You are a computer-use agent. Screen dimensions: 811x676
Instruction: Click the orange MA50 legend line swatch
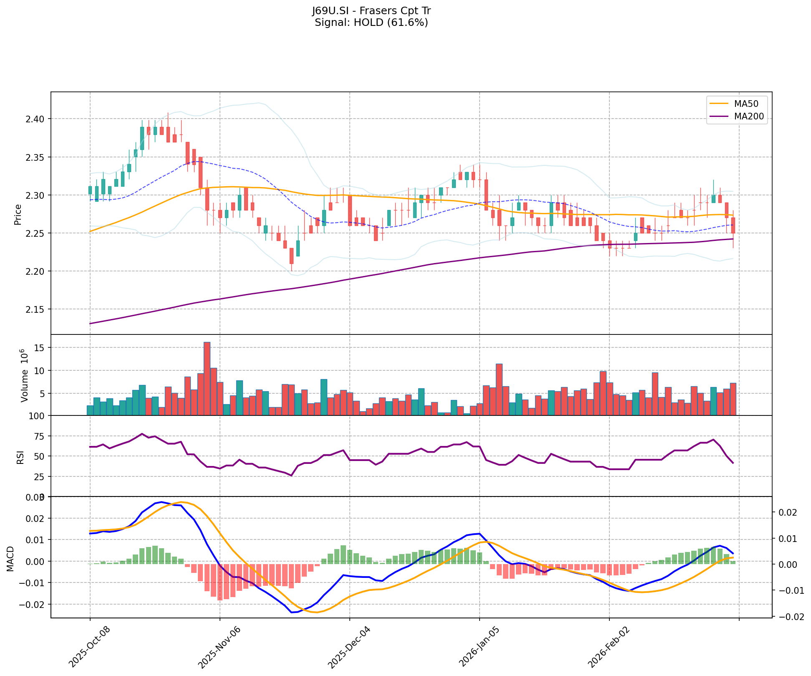coord(718,104)
